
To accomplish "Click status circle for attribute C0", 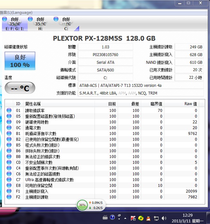I will coord(9,162).
